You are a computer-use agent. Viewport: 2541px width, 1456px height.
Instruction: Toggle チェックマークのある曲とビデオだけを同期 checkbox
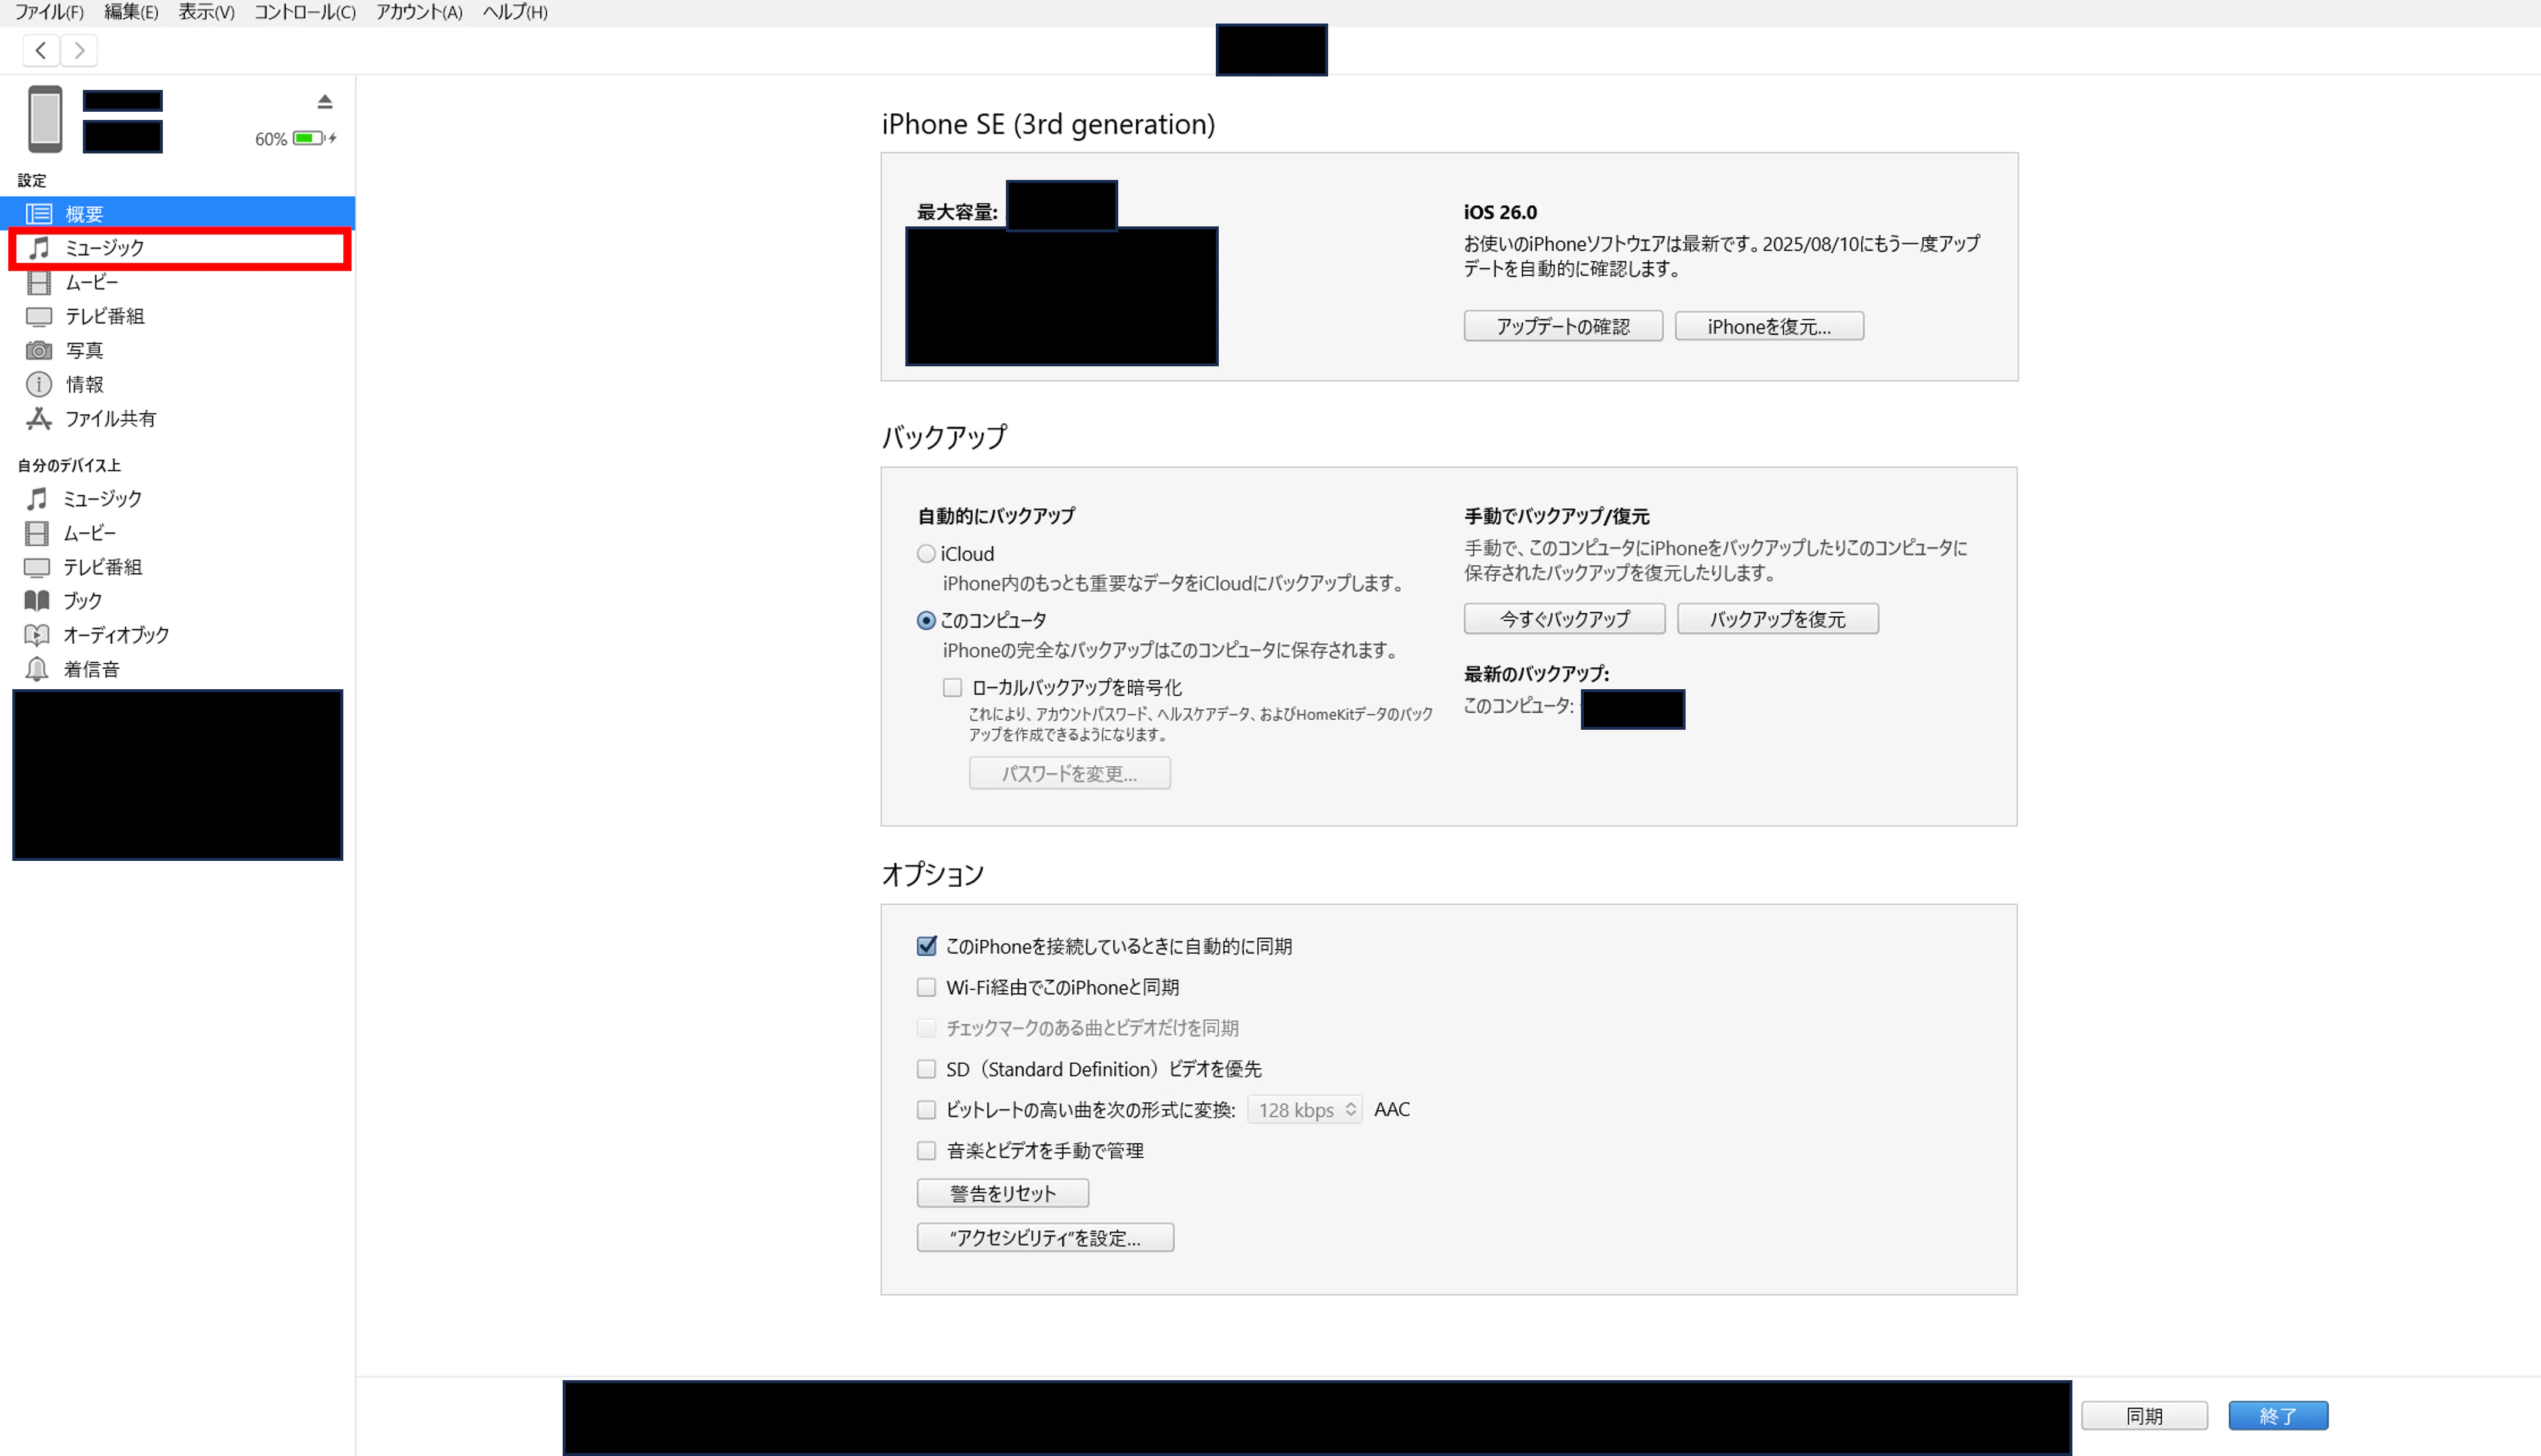click(x=927, y=1028)
